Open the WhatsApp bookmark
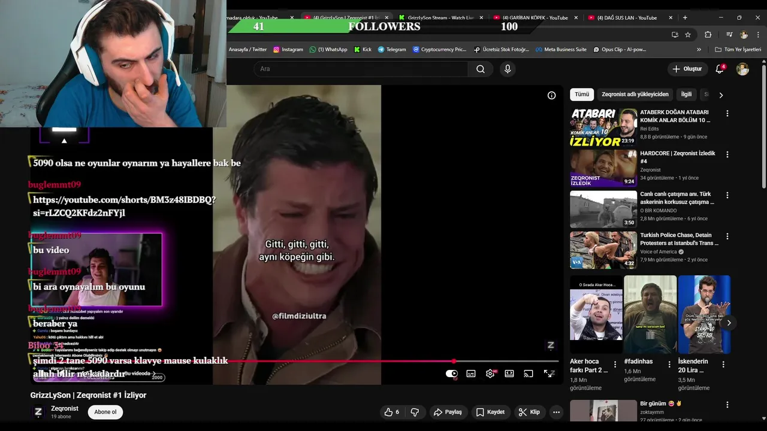 328,50
